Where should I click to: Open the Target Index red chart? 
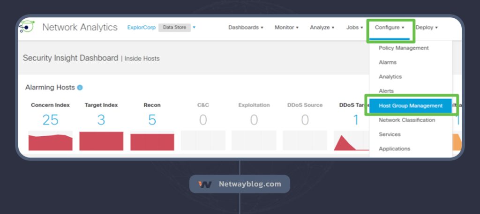pos(101,141)
